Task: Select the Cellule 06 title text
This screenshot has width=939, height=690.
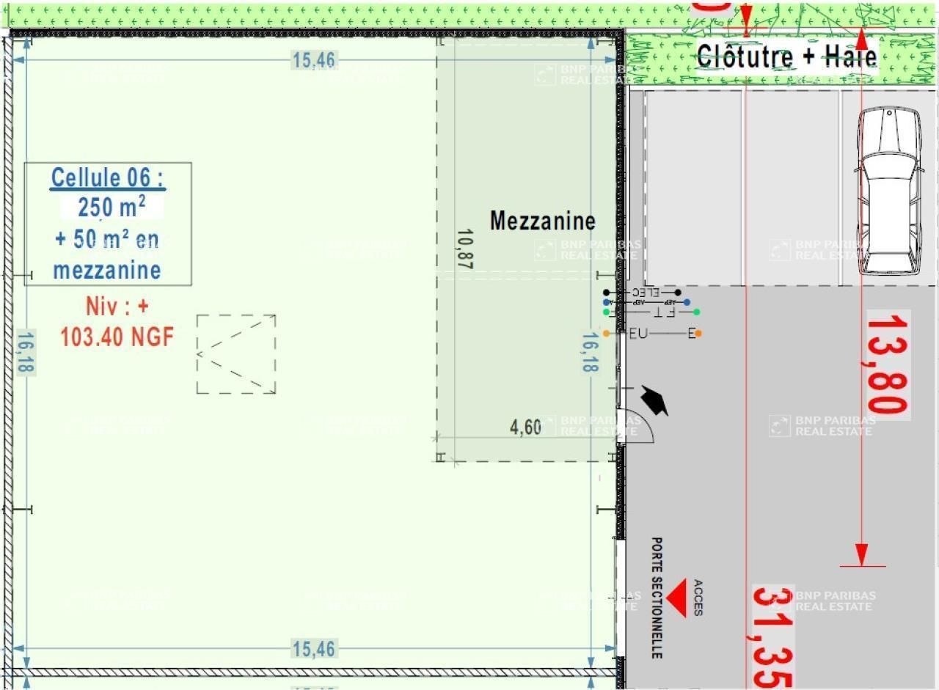Action: (x=108, y=177)
